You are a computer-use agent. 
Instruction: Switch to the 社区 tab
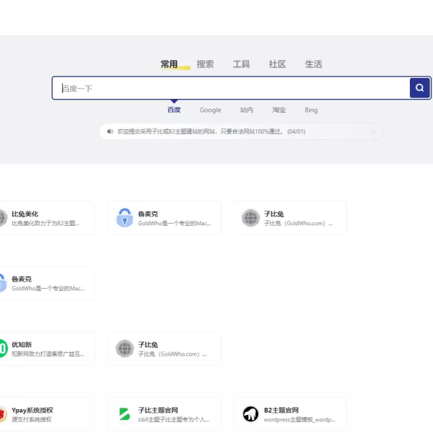coord(277,64)
